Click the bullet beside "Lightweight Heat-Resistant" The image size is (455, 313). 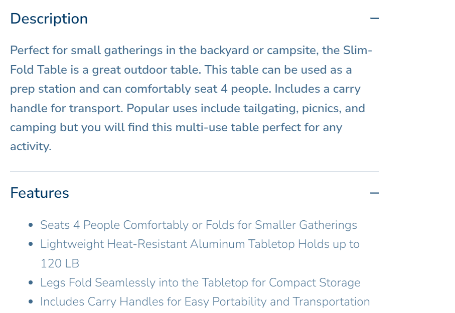[31, 244]
